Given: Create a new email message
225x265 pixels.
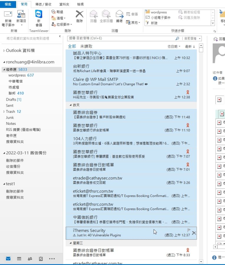Looking at the screenshot, I should pos(8,19).
